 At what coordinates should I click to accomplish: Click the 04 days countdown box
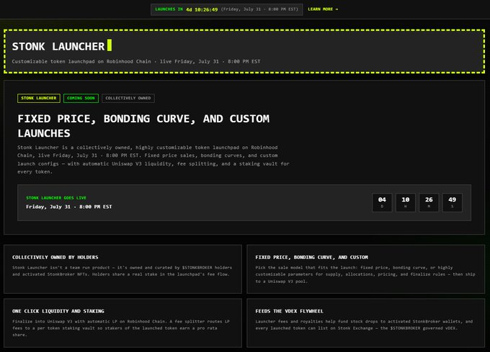(382, 202)
